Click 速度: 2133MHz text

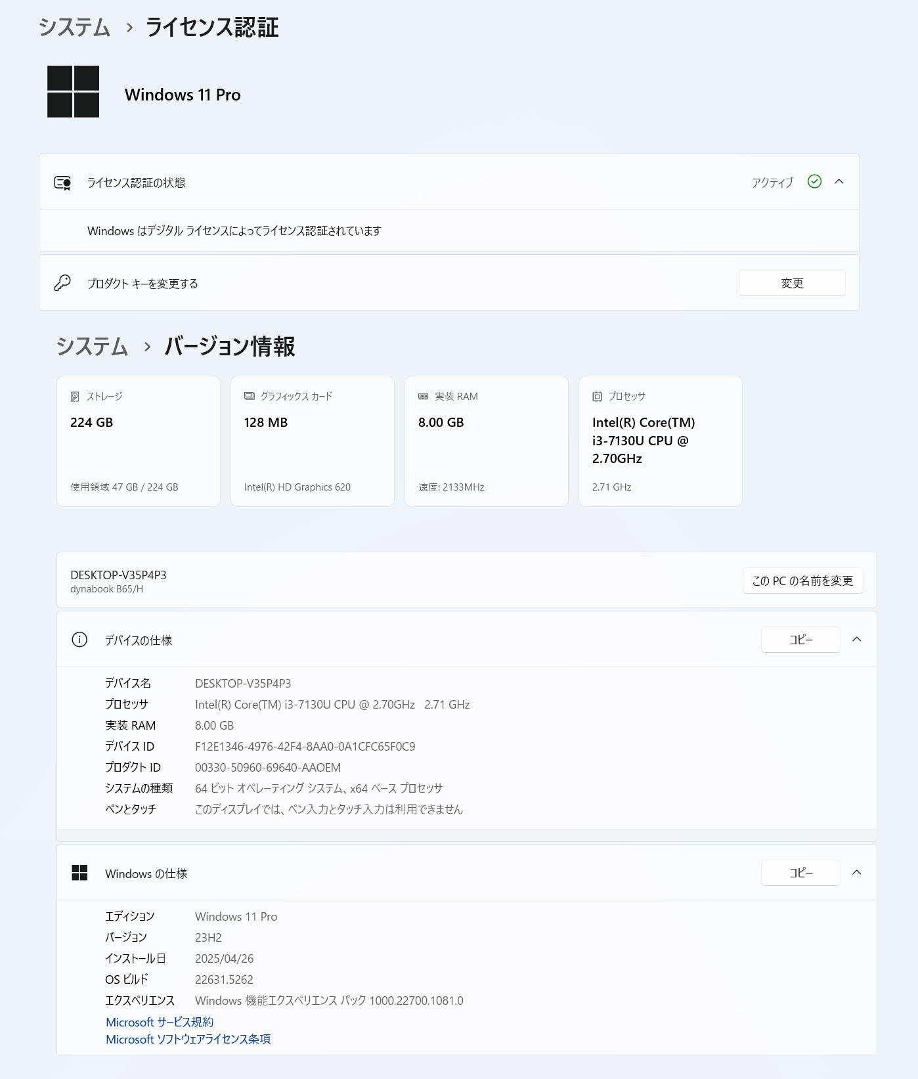(451, 487)
